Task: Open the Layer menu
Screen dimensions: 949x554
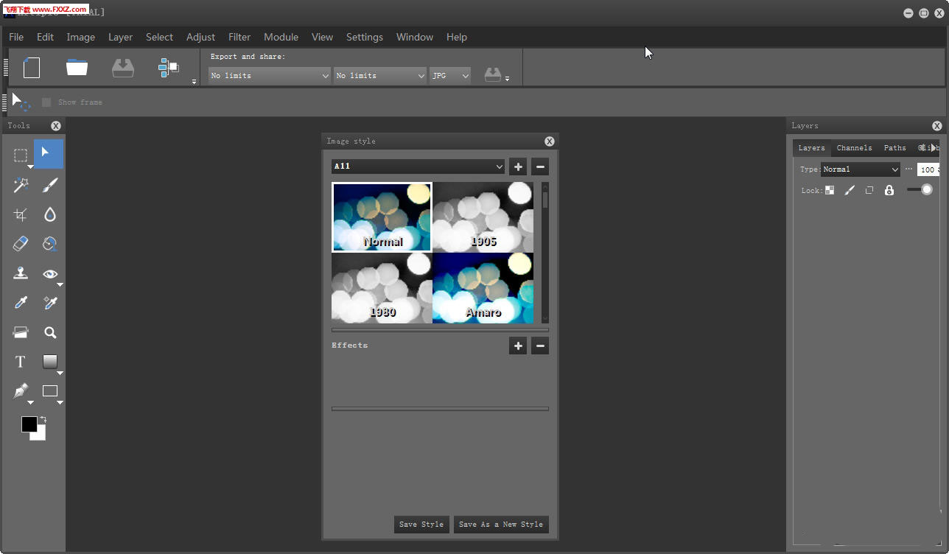Action: [x=120, y=37]
